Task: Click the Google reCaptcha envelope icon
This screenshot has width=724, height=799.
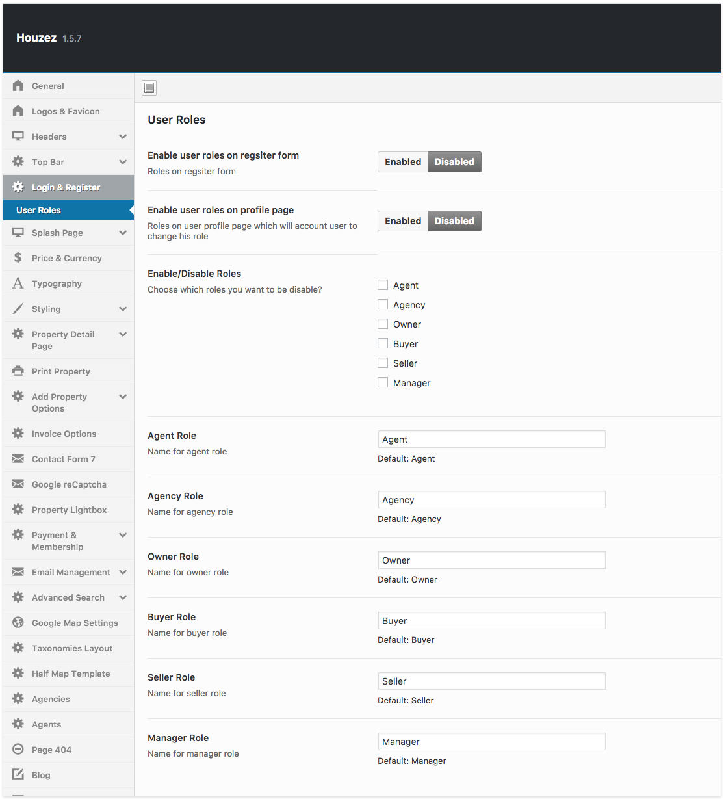Action: [18, 484]
